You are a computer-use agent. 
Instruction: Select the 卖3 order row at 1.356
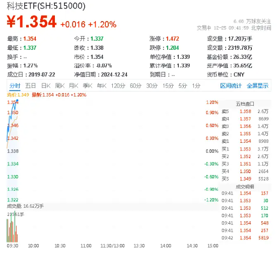[x=245, y=126]
